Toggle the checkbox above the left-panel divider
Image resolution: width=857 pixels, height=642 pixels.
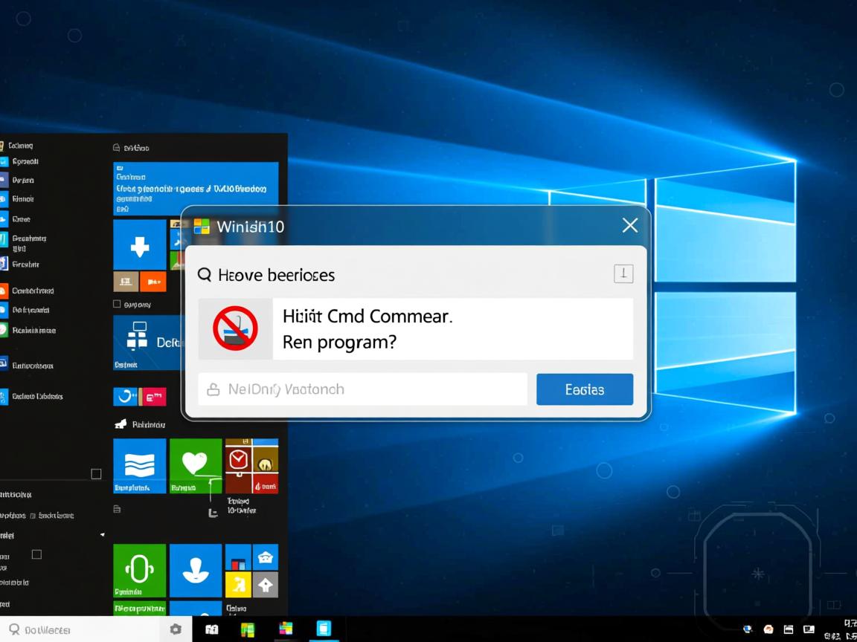[96, 474]
